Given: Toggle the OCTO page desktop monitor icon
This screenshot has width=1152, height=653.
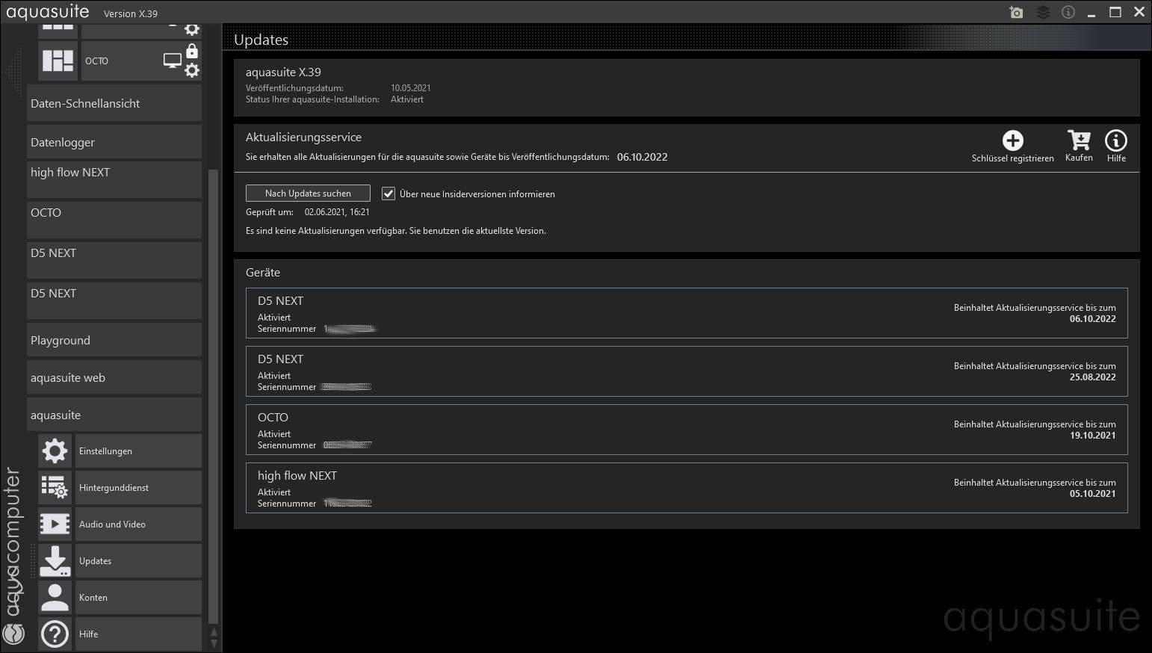Looking at the screenshot, I should click(x=173, y=61).
